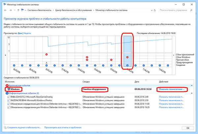The height and width of the screenshot is (134, 198).
Task: Open the recent locations dropdown arrow
Action: [x=15, y=10]
